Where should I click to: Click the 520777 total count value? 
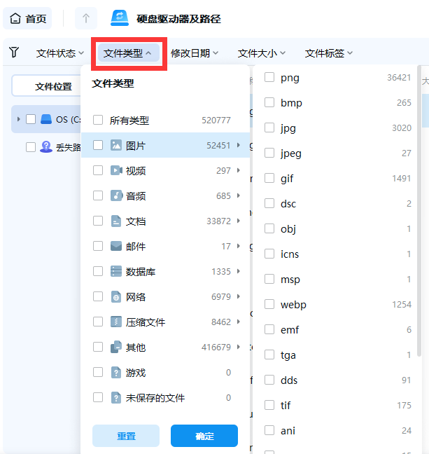[x=216, y=120]
